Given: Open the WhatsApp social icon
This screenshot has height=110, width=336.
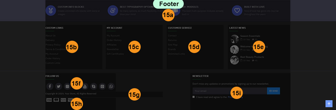Looking at the screenshot, I should (111, 86).
